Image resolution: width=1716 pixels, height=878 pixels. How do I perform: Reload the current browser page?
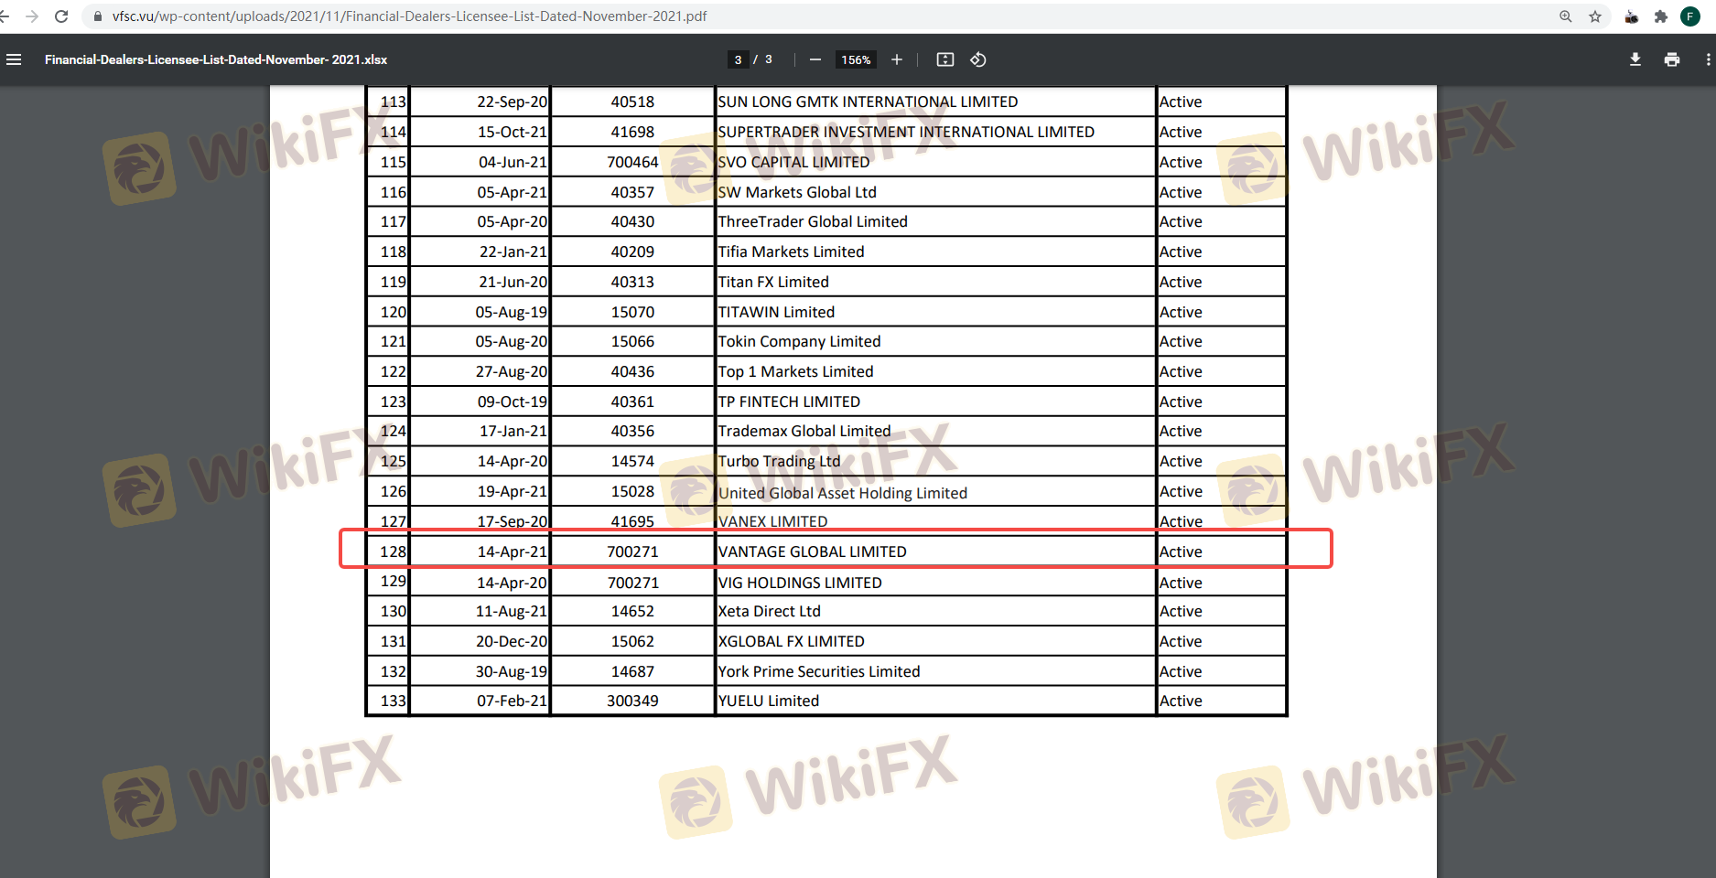pyautogui.click(x=61, y=16)
